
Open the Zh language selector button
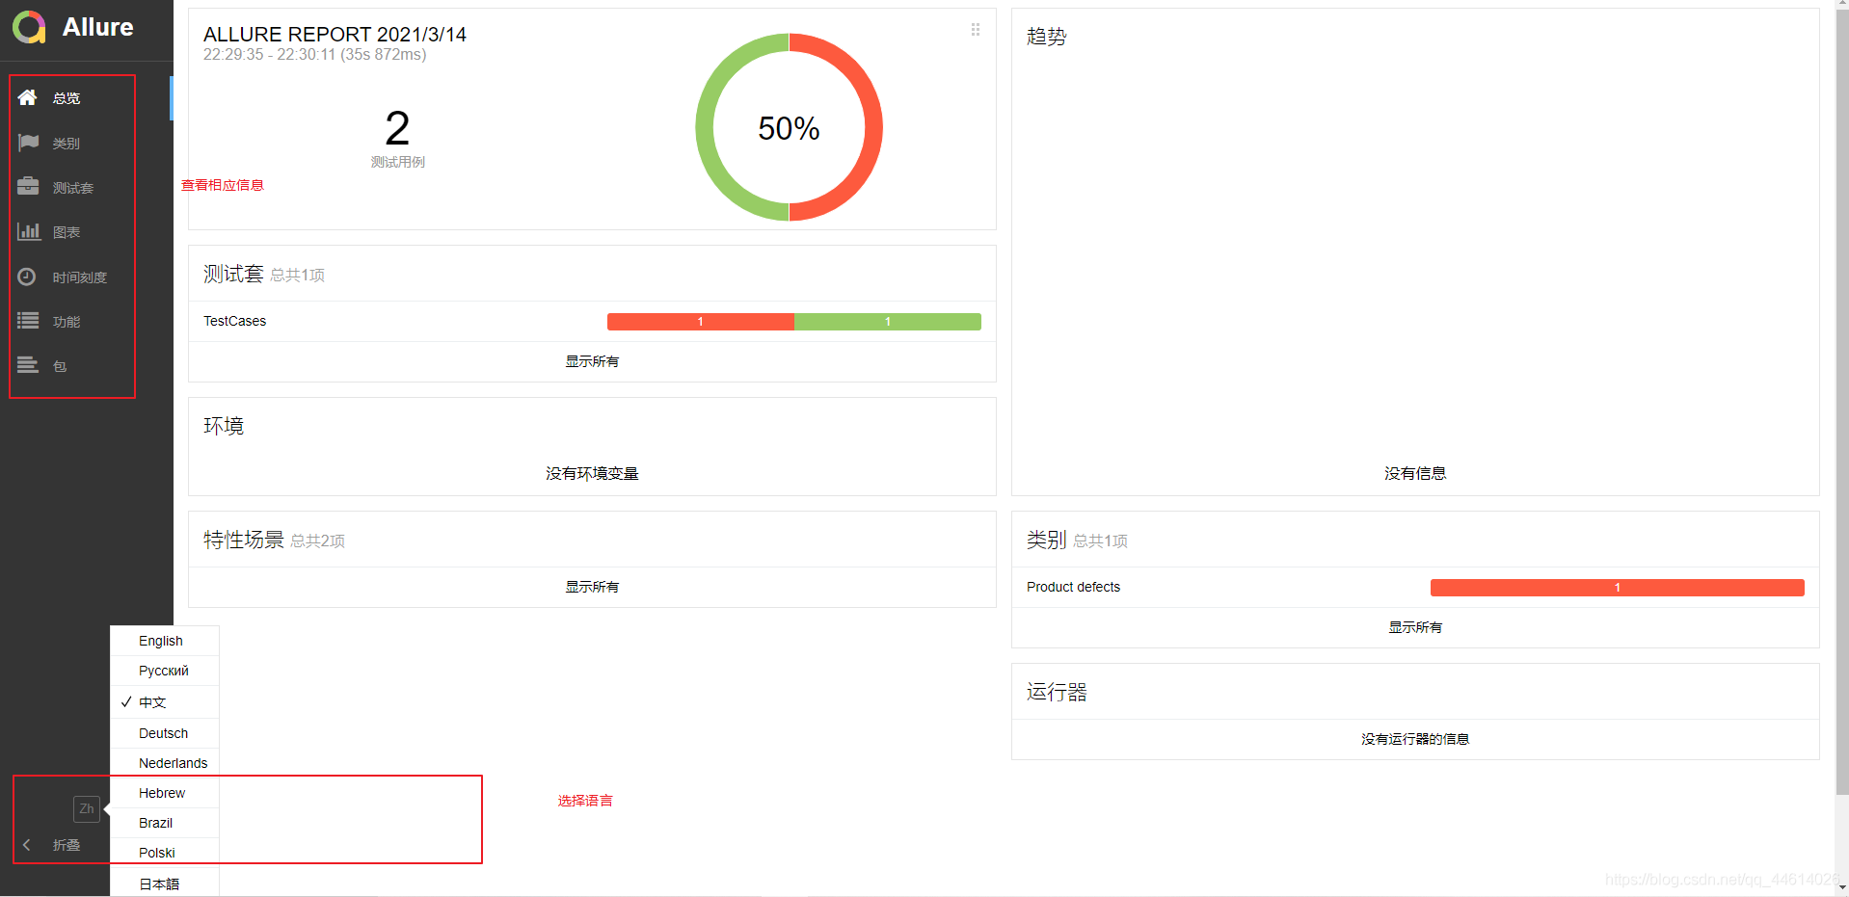pos(87,809)
